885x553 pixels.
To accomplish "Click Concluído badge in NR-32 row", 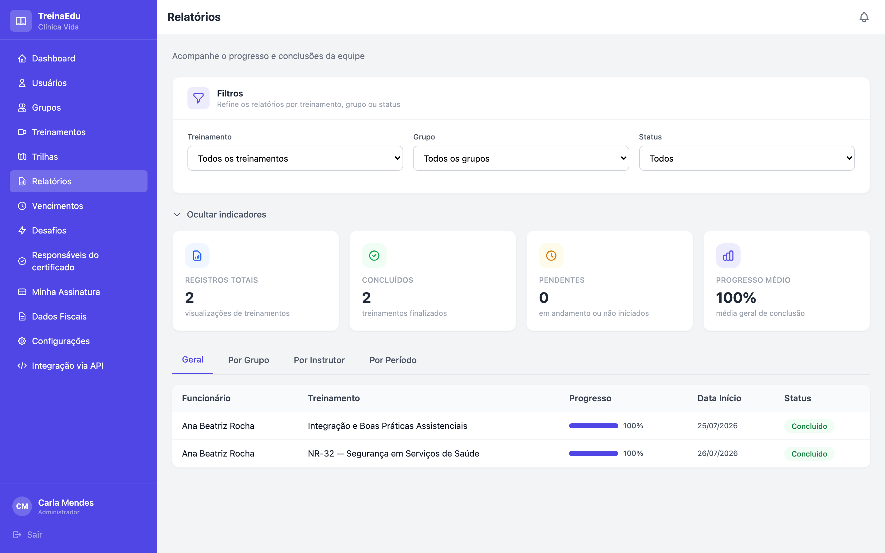I will click(809, 454).
